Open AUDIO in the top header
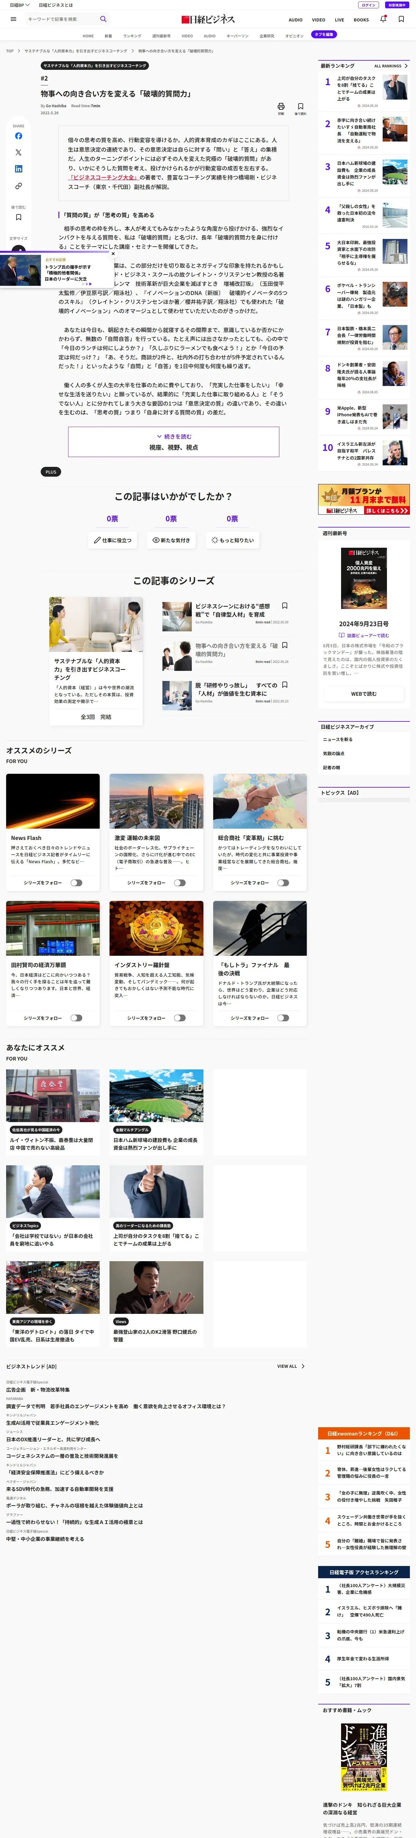Viewport: 416px width, 1838px height. click(295, 20)
